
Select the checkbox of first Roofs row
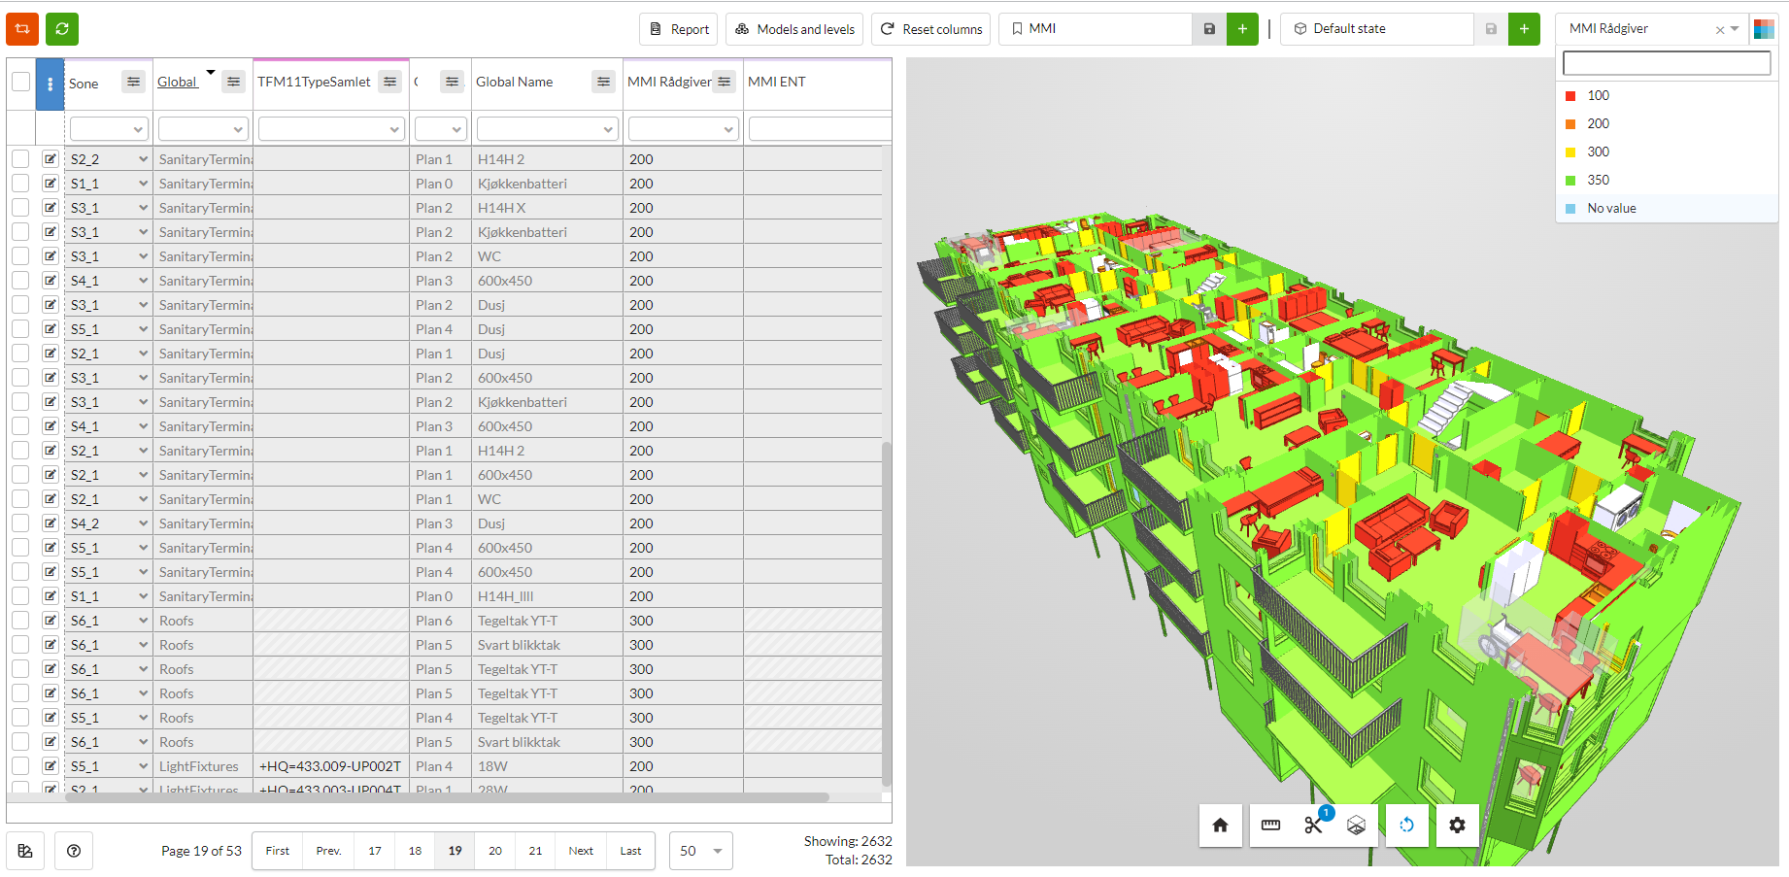[x=20, y=621]
